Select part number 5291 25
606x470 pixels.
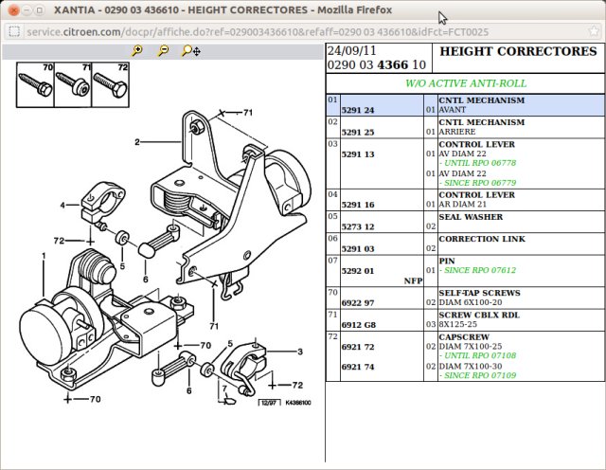click(x=358, y=133)
